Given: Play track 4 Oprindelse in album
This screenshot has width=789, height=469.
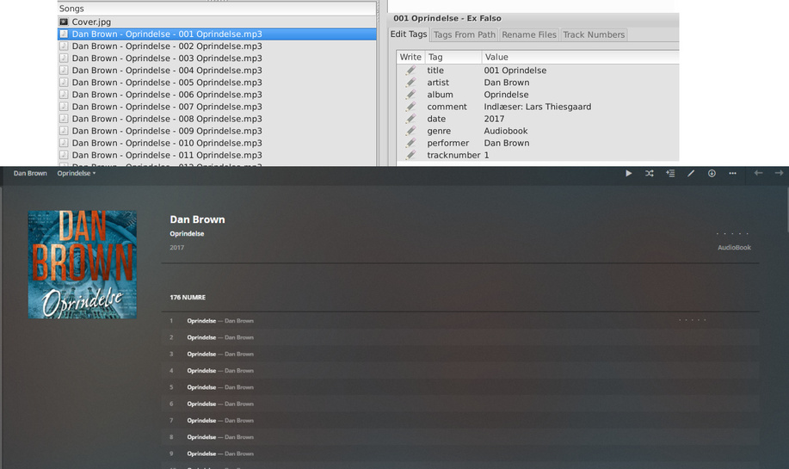Looking at the screenshot, I should coord(460,370).
